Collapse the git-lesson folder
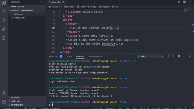The image size is (194, 109). click(27, 14)
